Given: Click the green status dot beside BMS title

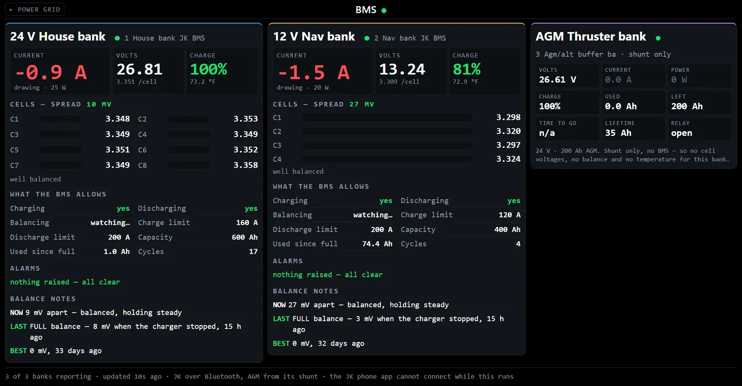Looking at the screenshot, I should (384, 10).
